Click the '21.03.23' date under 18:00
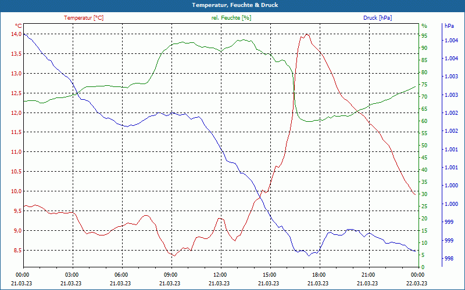Screen dimensions: 465x290 coord(318,283)
